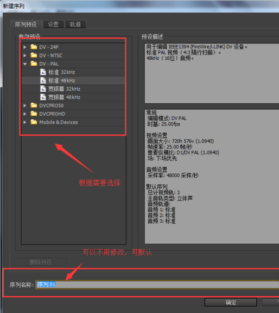Viewport: 279px width, 313px height.
Task: Click the 删除预设 button
Action: tap(41, 262)
